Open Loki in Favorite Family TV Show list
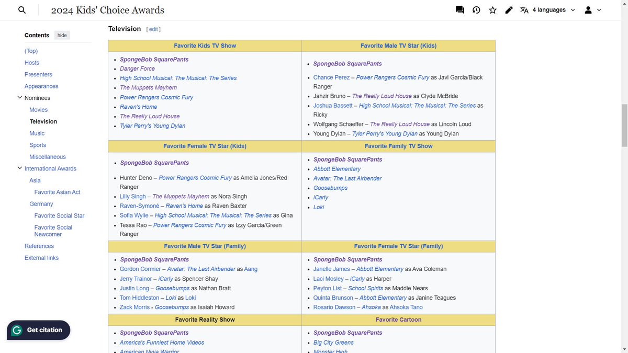 click(319, 207)
